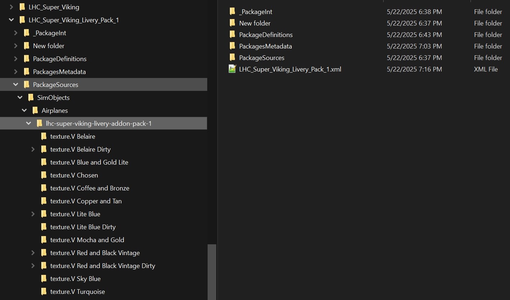Select texture.V Copper and Tan folder
Screen dimensions: 510x300
click(x=86, y=201)
